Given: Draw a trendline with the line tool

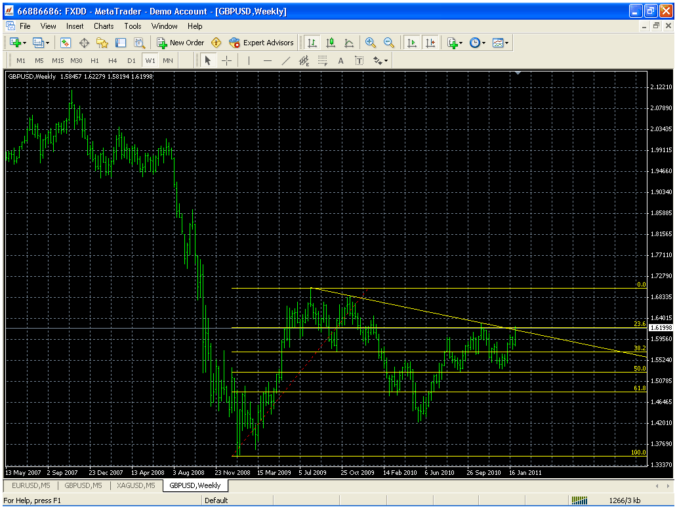Looking at the screenshot, I should click(285, 61).
